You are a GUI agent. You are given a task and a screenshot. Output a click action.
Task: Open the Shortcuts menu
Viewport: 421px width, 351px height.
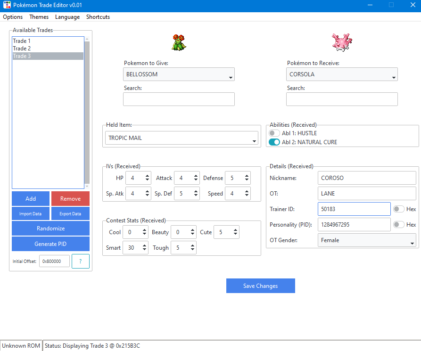point(98,17)
